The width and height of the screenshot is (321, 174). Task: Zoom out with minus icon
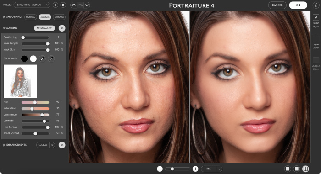click(x=160, y=169)
